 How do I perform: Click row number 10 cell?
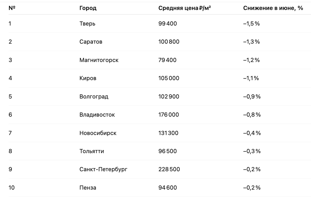tap(11, 188)
